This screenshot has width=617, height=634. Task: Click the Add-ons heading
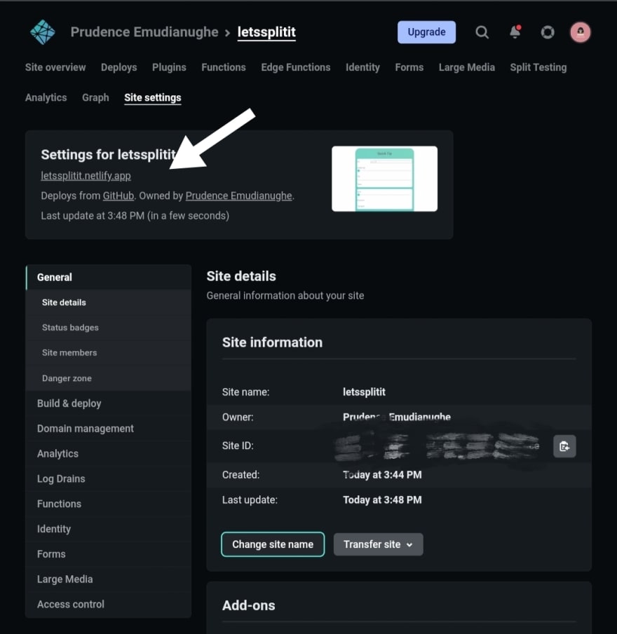[x=249, y=605]
